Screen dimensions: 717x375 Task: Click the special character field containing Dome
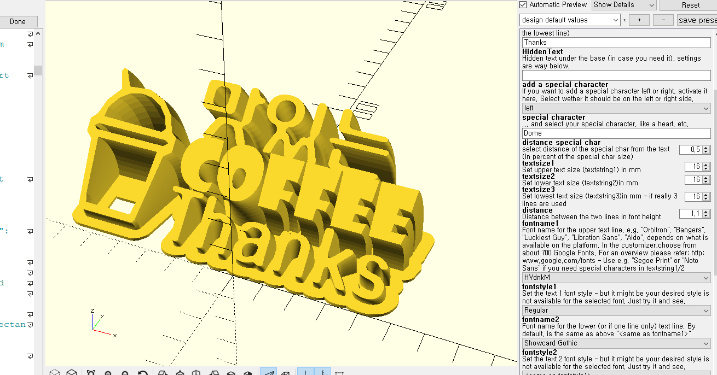tap(616, 133)
